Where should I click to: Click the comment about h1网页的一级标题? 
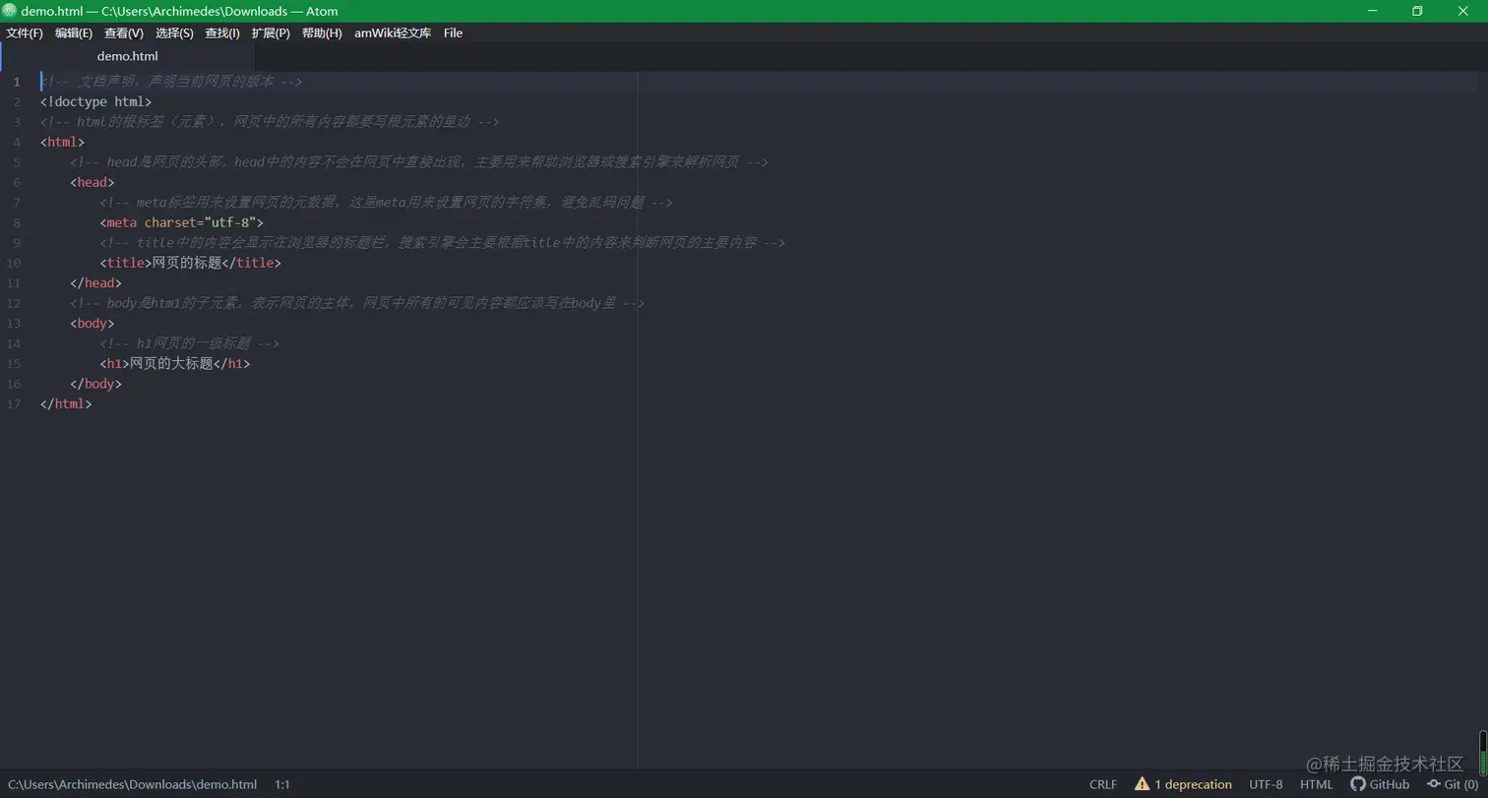[x=189, y=343]
